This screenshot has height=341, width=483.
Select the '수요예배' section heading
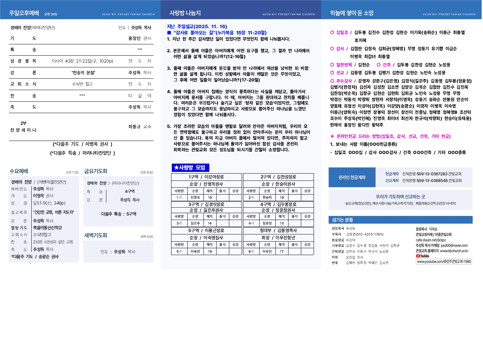[x=19, y=171]
